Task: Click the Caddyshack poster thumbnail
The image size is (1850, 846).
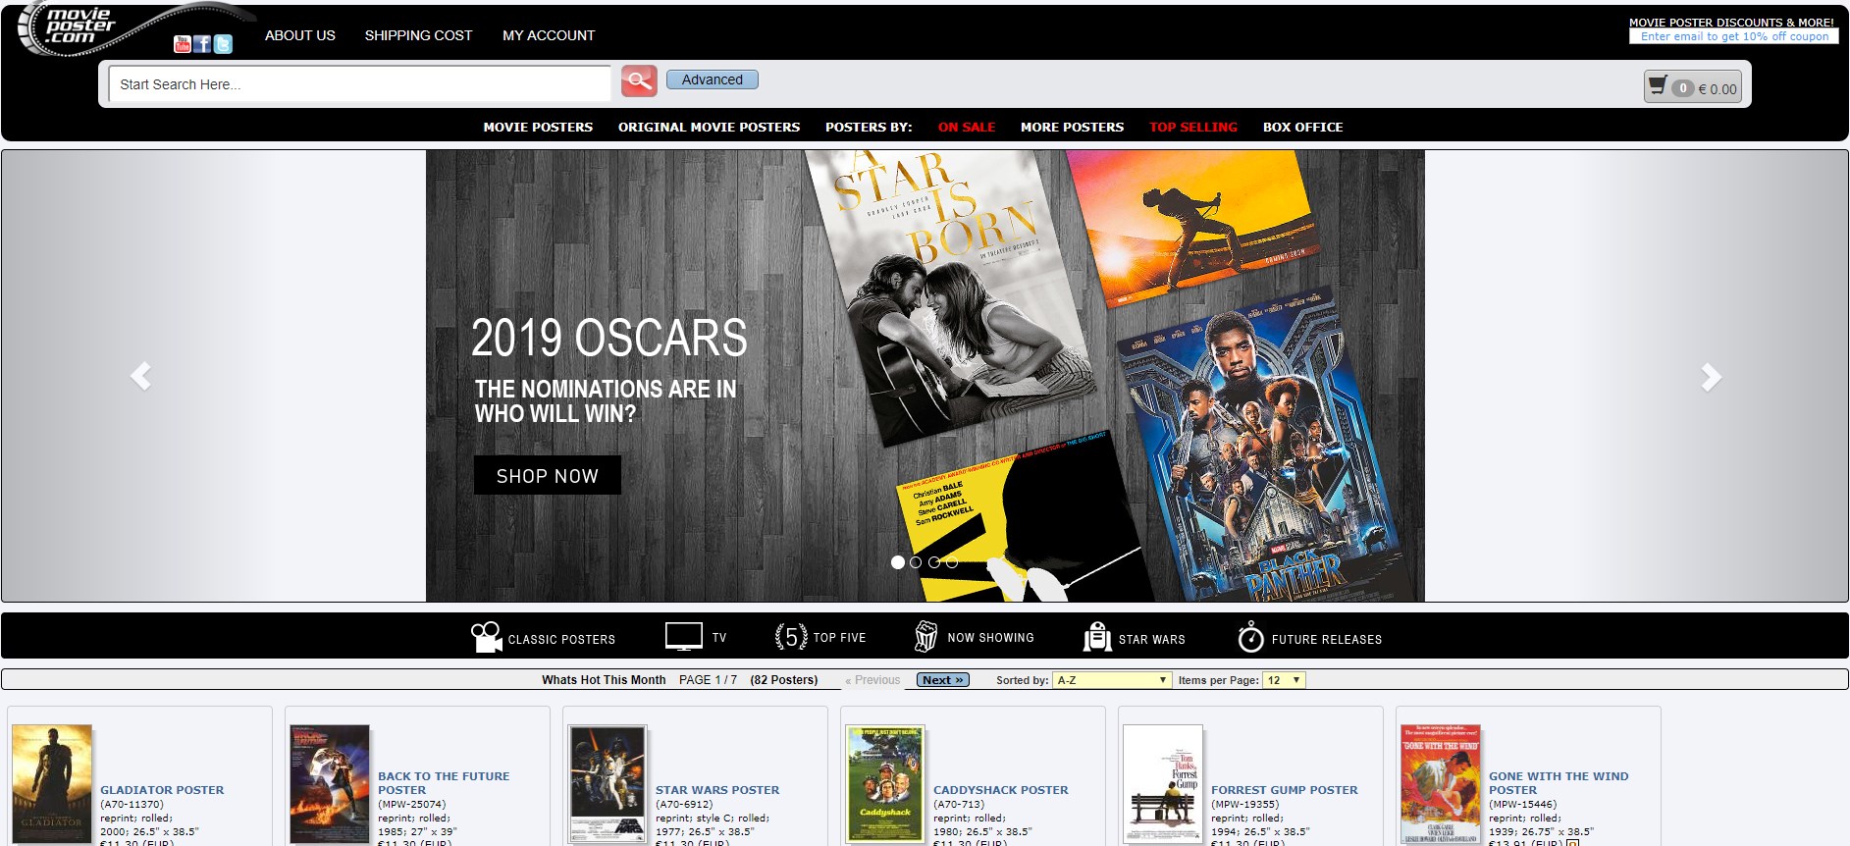Action: pos(885,783)
